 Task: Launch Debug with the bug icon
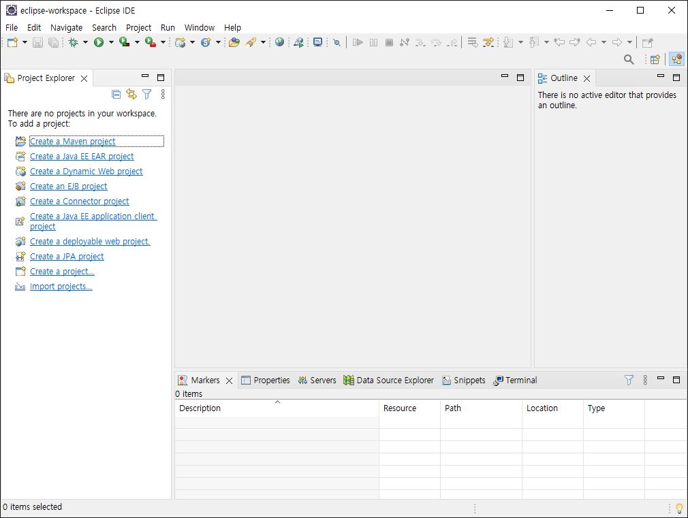pos(74,43)
